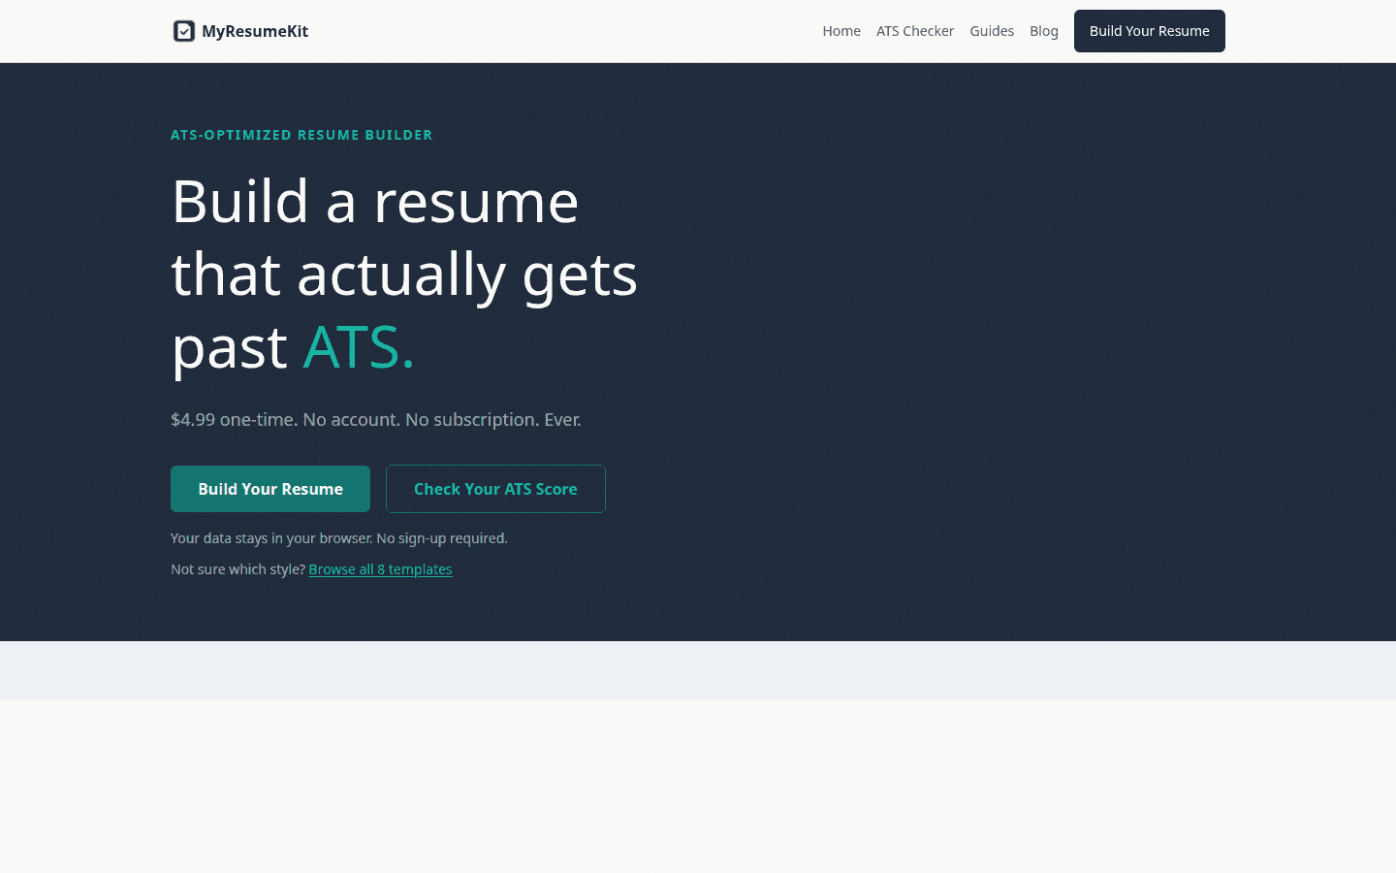Click inside the checkmark square of the logo
Viewport: 1396px width, 873px height.
tap(184, 31)
